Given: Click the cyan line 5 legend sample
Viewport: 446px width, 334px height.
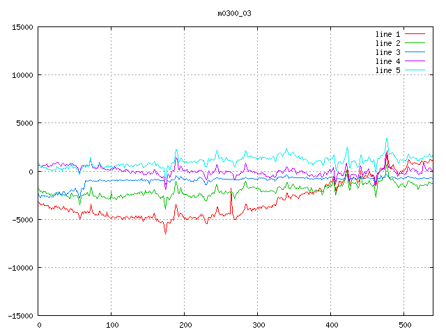Looking at the screenshot, I should point(415,70).
